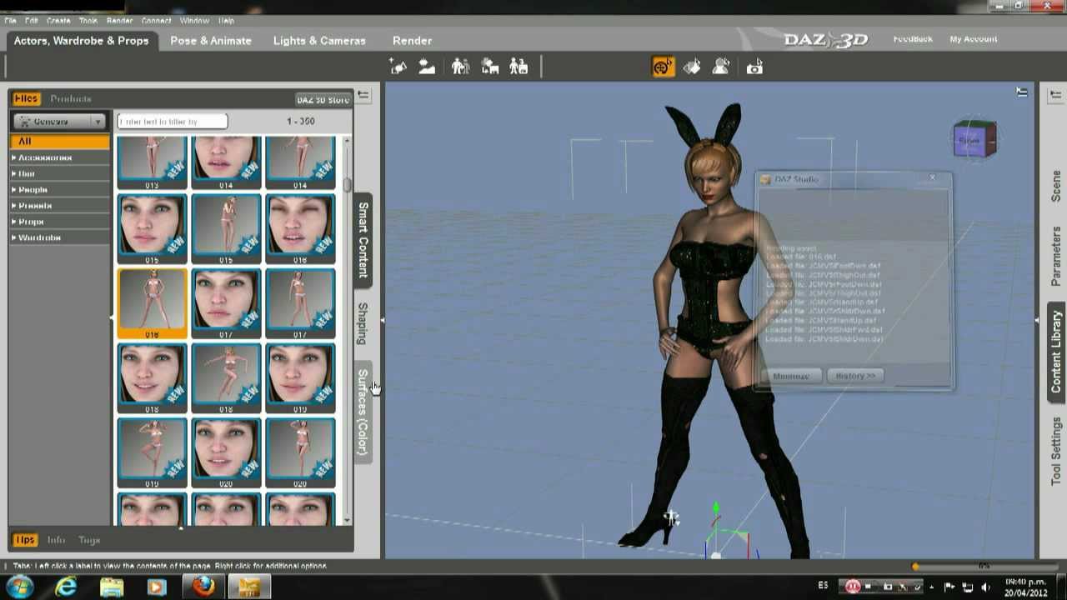The height and width of the screenshot is (600, 1067).
Task: Click the viewport orientation view cube
Action: pyautogui.click(x=974, y=139)
